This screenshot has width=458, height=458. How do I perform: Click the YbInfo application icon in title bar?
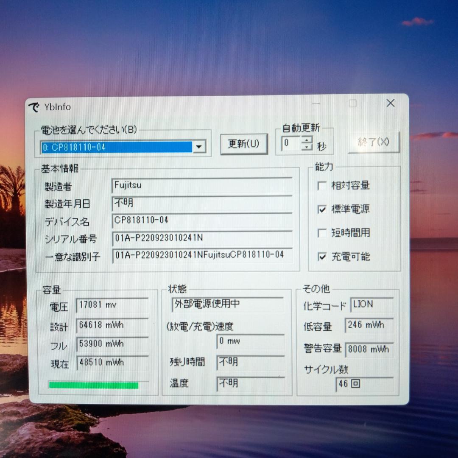tap(35, 107)
